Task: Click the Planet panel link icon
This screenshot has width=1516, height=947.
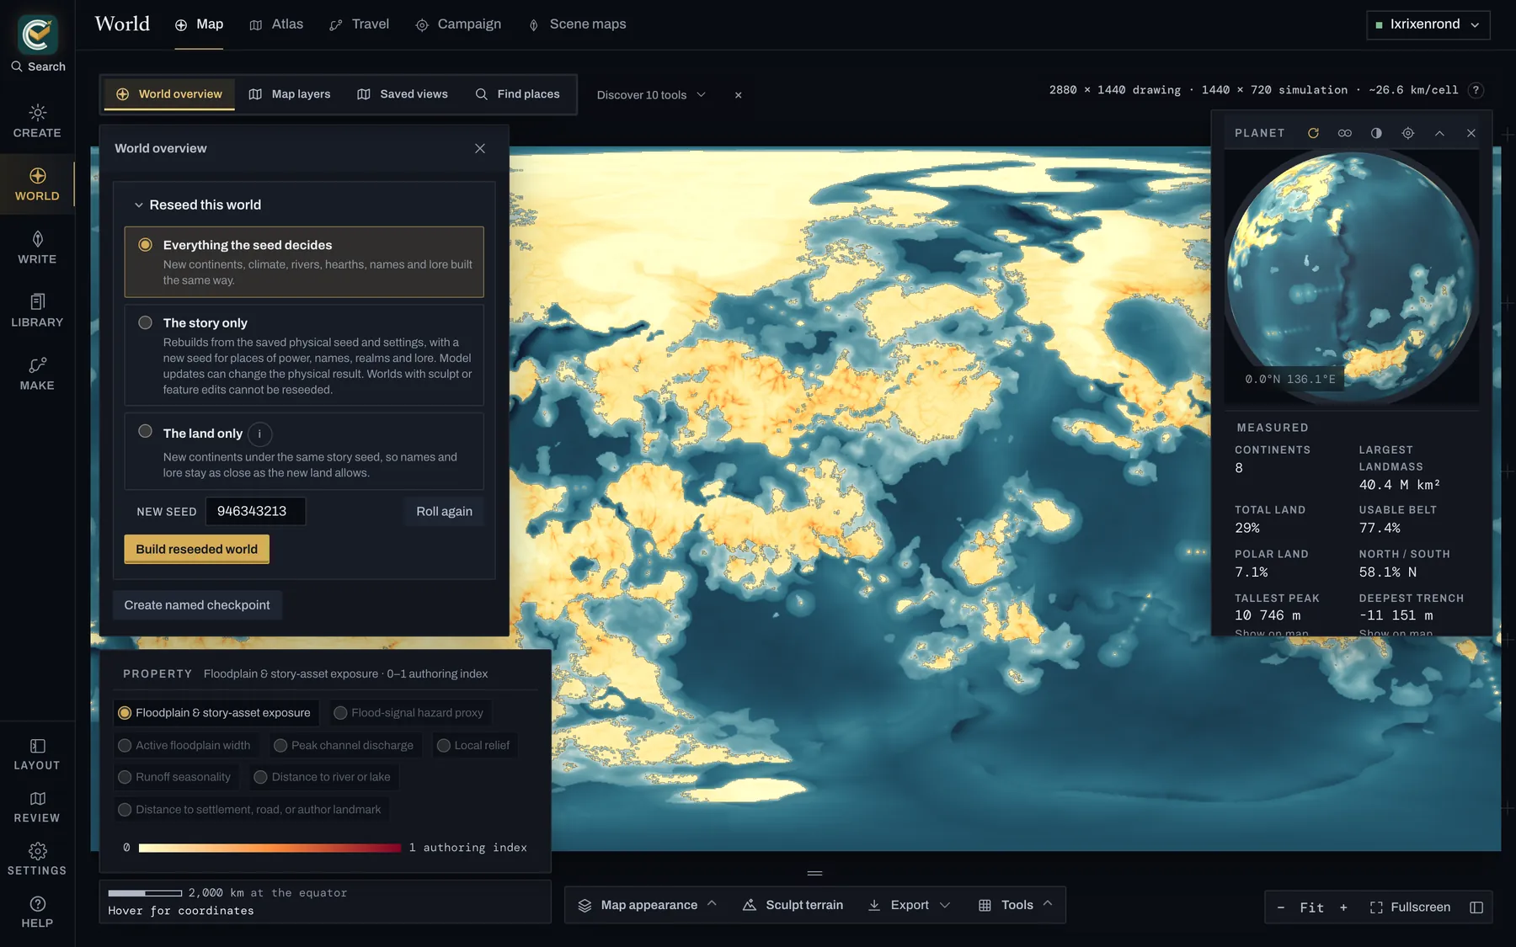Action: (1345, 133)
